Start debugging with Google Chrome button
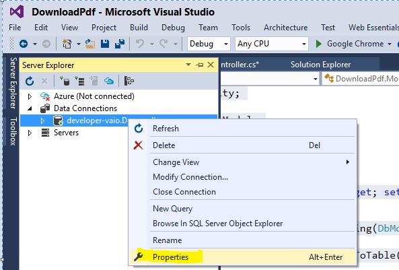The image size is (399, 270). pyautogui.click(x=353, y=44)
